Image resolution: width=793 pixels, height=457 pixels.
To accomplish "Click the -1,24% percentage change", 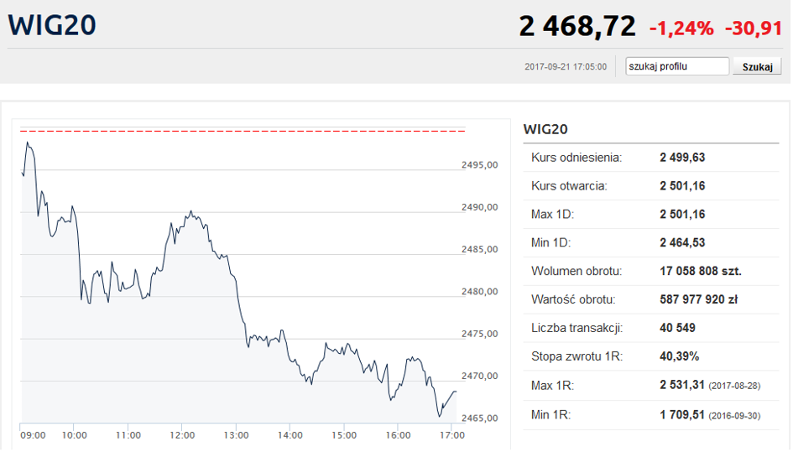I will tap(681, 29).
